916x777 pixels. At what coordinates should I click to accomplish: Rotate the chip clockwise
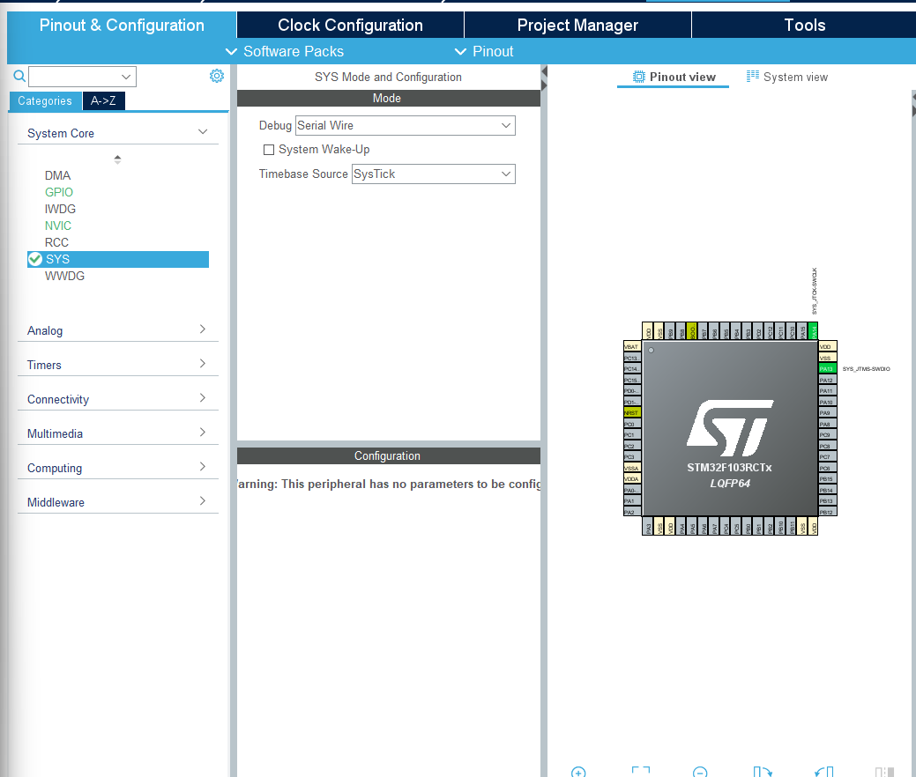click(x=763, y=772)
